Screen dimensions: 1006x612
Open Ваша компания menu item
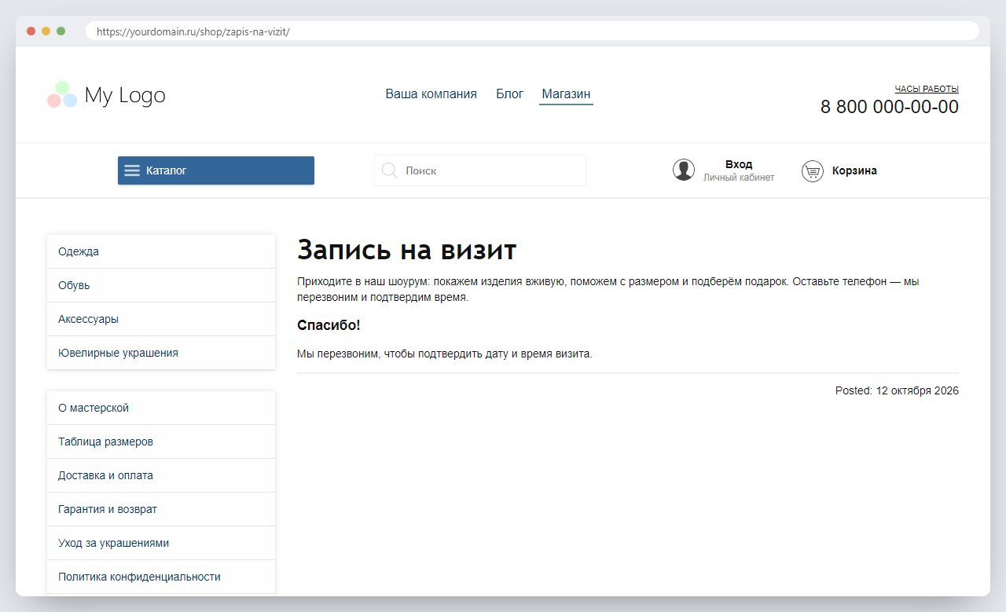pyautogui.click(x=431, y=93)
